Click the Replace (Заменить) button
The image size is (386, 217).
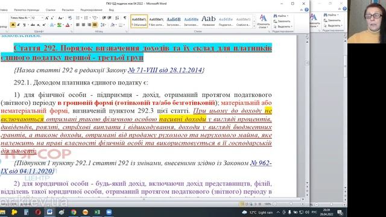[282, 21]
